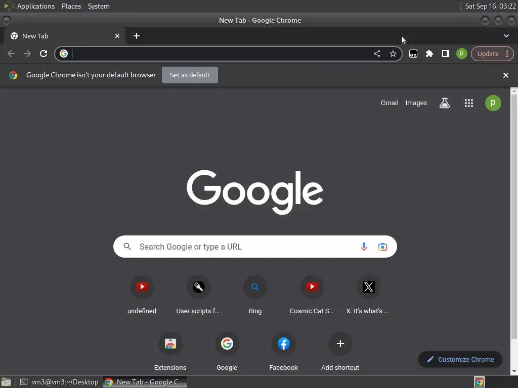Open the Images link

tap(416, 103)
